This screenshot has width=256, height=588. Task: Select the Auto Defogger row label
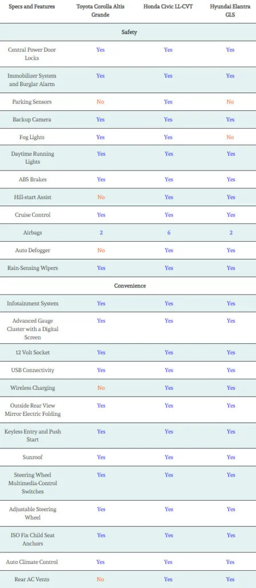point(32,250)
